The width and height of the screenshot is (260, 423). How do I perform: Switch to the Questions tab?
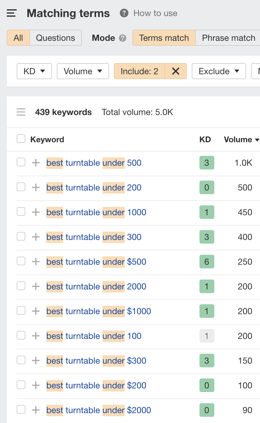(56, 38)
